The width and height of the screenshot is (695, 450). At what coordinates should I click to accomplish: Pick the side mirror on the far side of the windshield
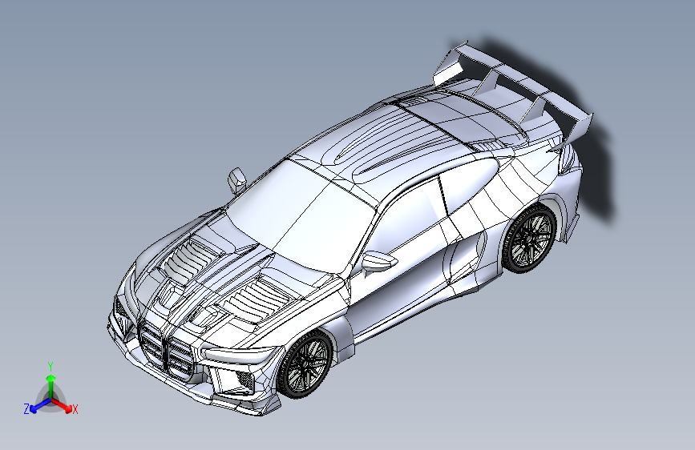tap(237, 181)
